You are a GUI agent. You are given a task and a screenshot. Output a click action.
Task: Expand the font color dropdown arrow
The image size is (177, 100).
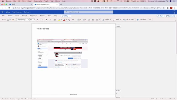click(x=66, y=20)
